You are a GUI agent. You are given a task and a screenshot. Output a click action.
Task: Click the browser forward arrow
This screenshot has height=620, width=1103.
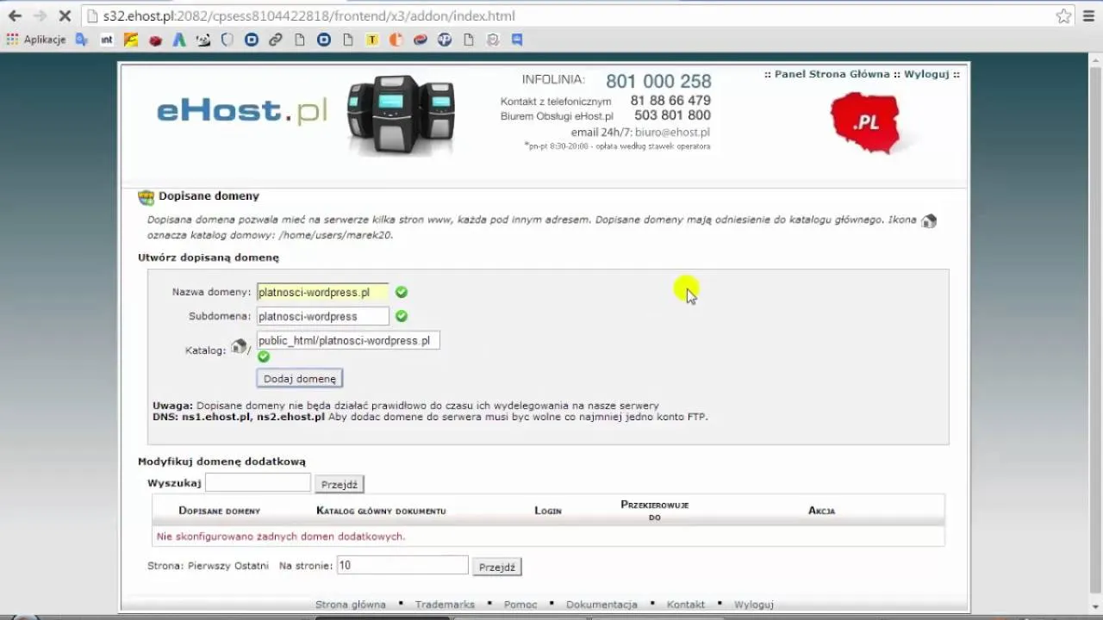(x=40, y=15)
